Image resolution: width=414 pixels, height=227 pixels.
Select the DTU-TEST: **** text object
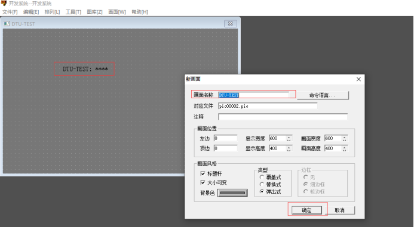(85, 69)
